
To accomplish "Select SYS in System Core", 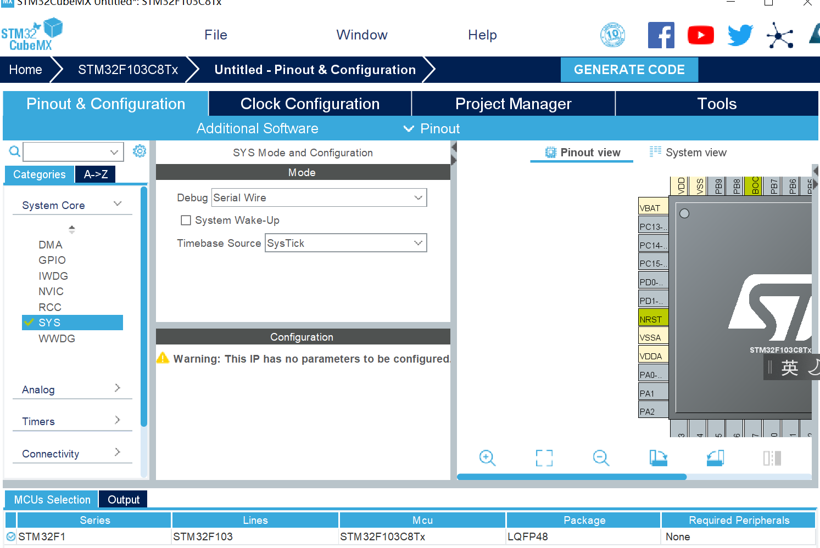I will (72, 323).
